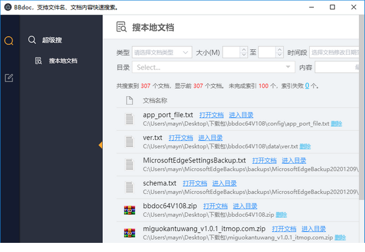365x252 pixels.
Task: Click the orange search icon in the far-left sidebar
Action: click(x=9, y=41)
